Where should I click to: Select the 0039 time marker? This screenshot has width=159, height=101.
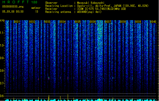click(x=138, y=22)
